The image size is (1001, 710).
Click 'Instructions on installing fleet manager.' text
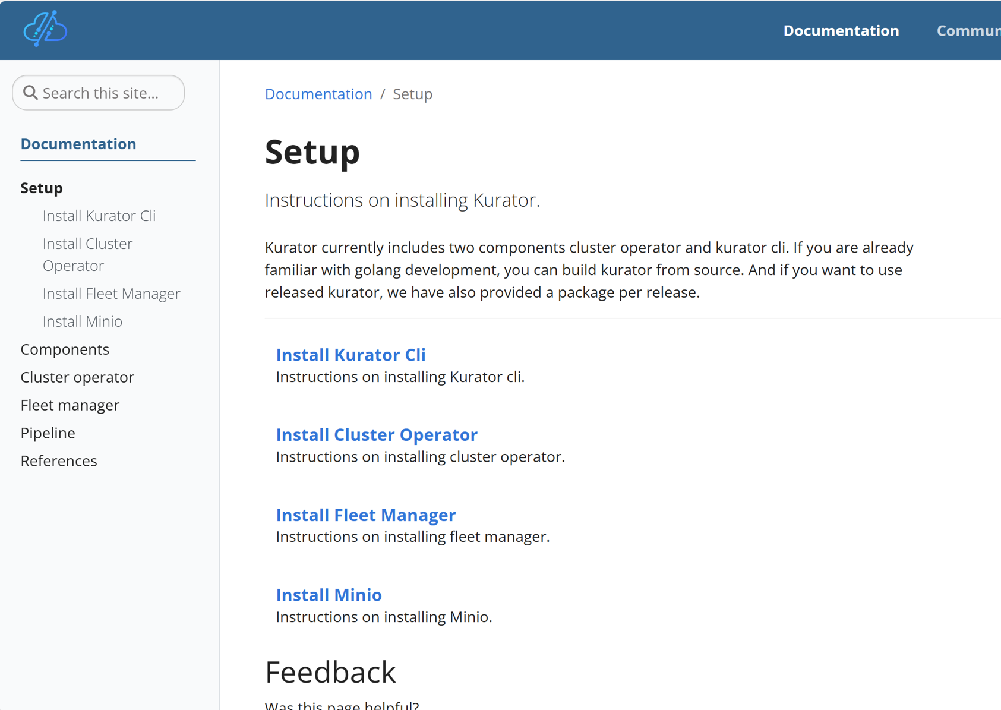[x=413, y=537]
